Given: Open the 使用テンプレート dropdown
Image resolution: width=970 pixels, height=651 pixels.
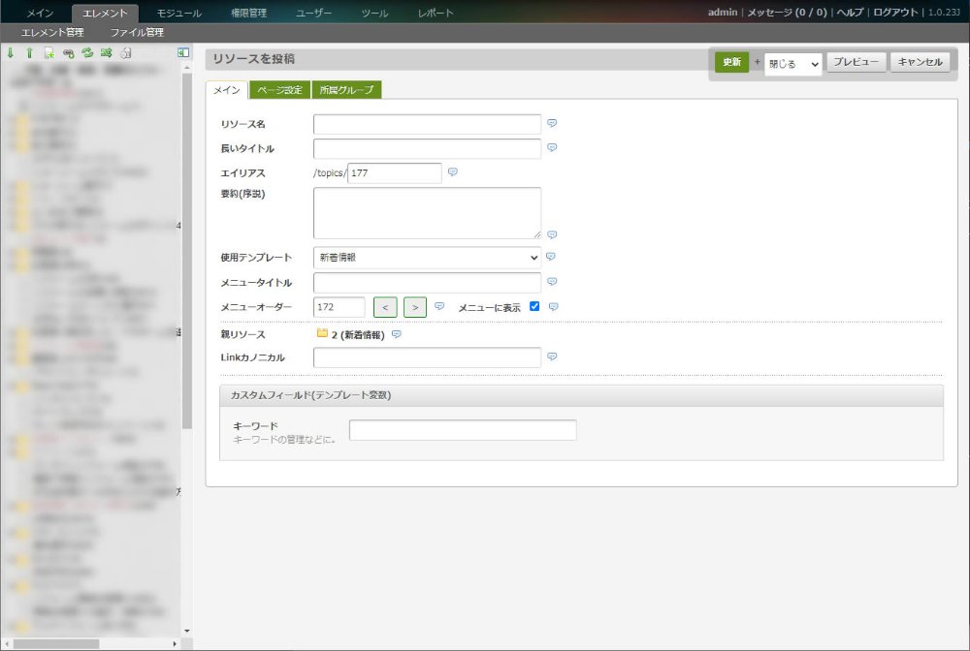Looking at the screenshot, I should tap(427, 257).
